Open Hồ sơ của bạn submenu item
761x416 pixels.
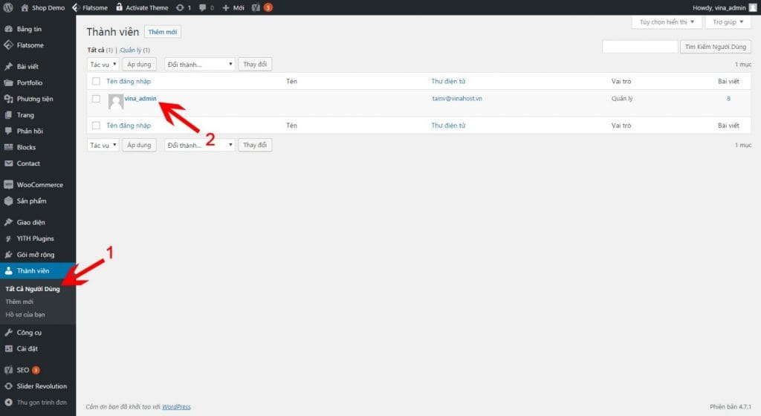point(25,315)
